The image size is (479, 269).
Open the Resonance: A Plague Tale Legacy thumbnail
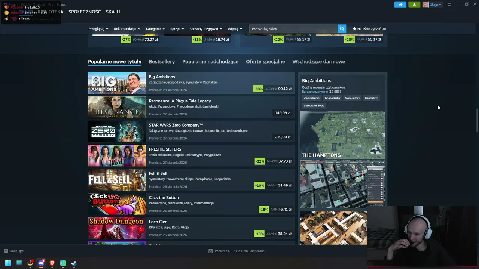[x=117, y=107]
